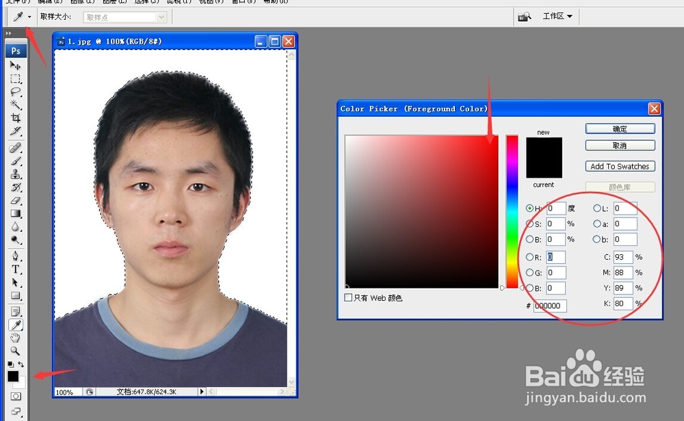Select the Magic Wand tool
The height and width of the screenshot is (421, 684).
point(15,105)
